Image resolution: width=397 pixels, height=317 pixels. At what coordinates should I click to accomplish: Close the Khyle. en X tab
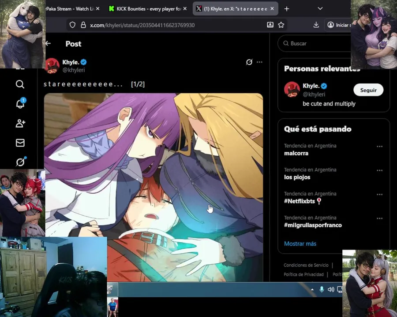272,9
